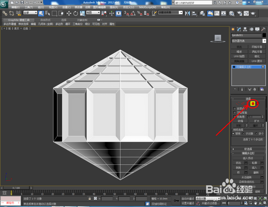Viewport: 268px width, 207px height.
Task: Enable the 按顶点 checkbox
Action: point(234,108)
